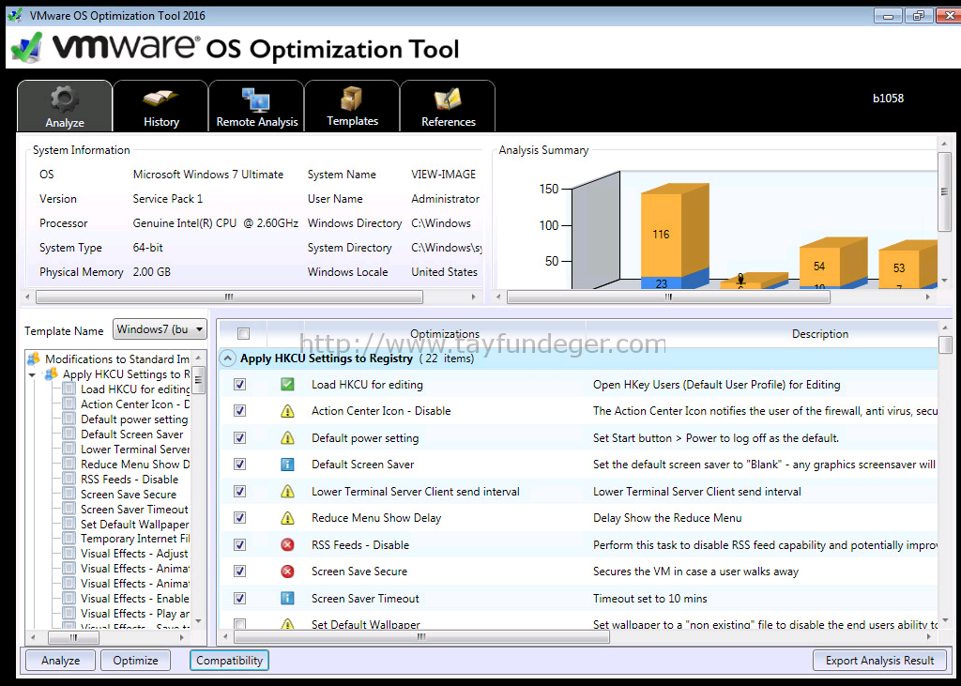Click the group icon of Modifications to Standard Image
The height and width of the screenshot is (686, 961).
pyautogui.click(x=34, y=358)
